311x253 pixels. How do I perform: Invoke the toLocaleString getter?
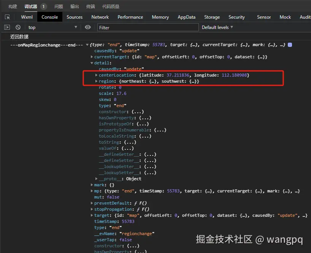145,136
